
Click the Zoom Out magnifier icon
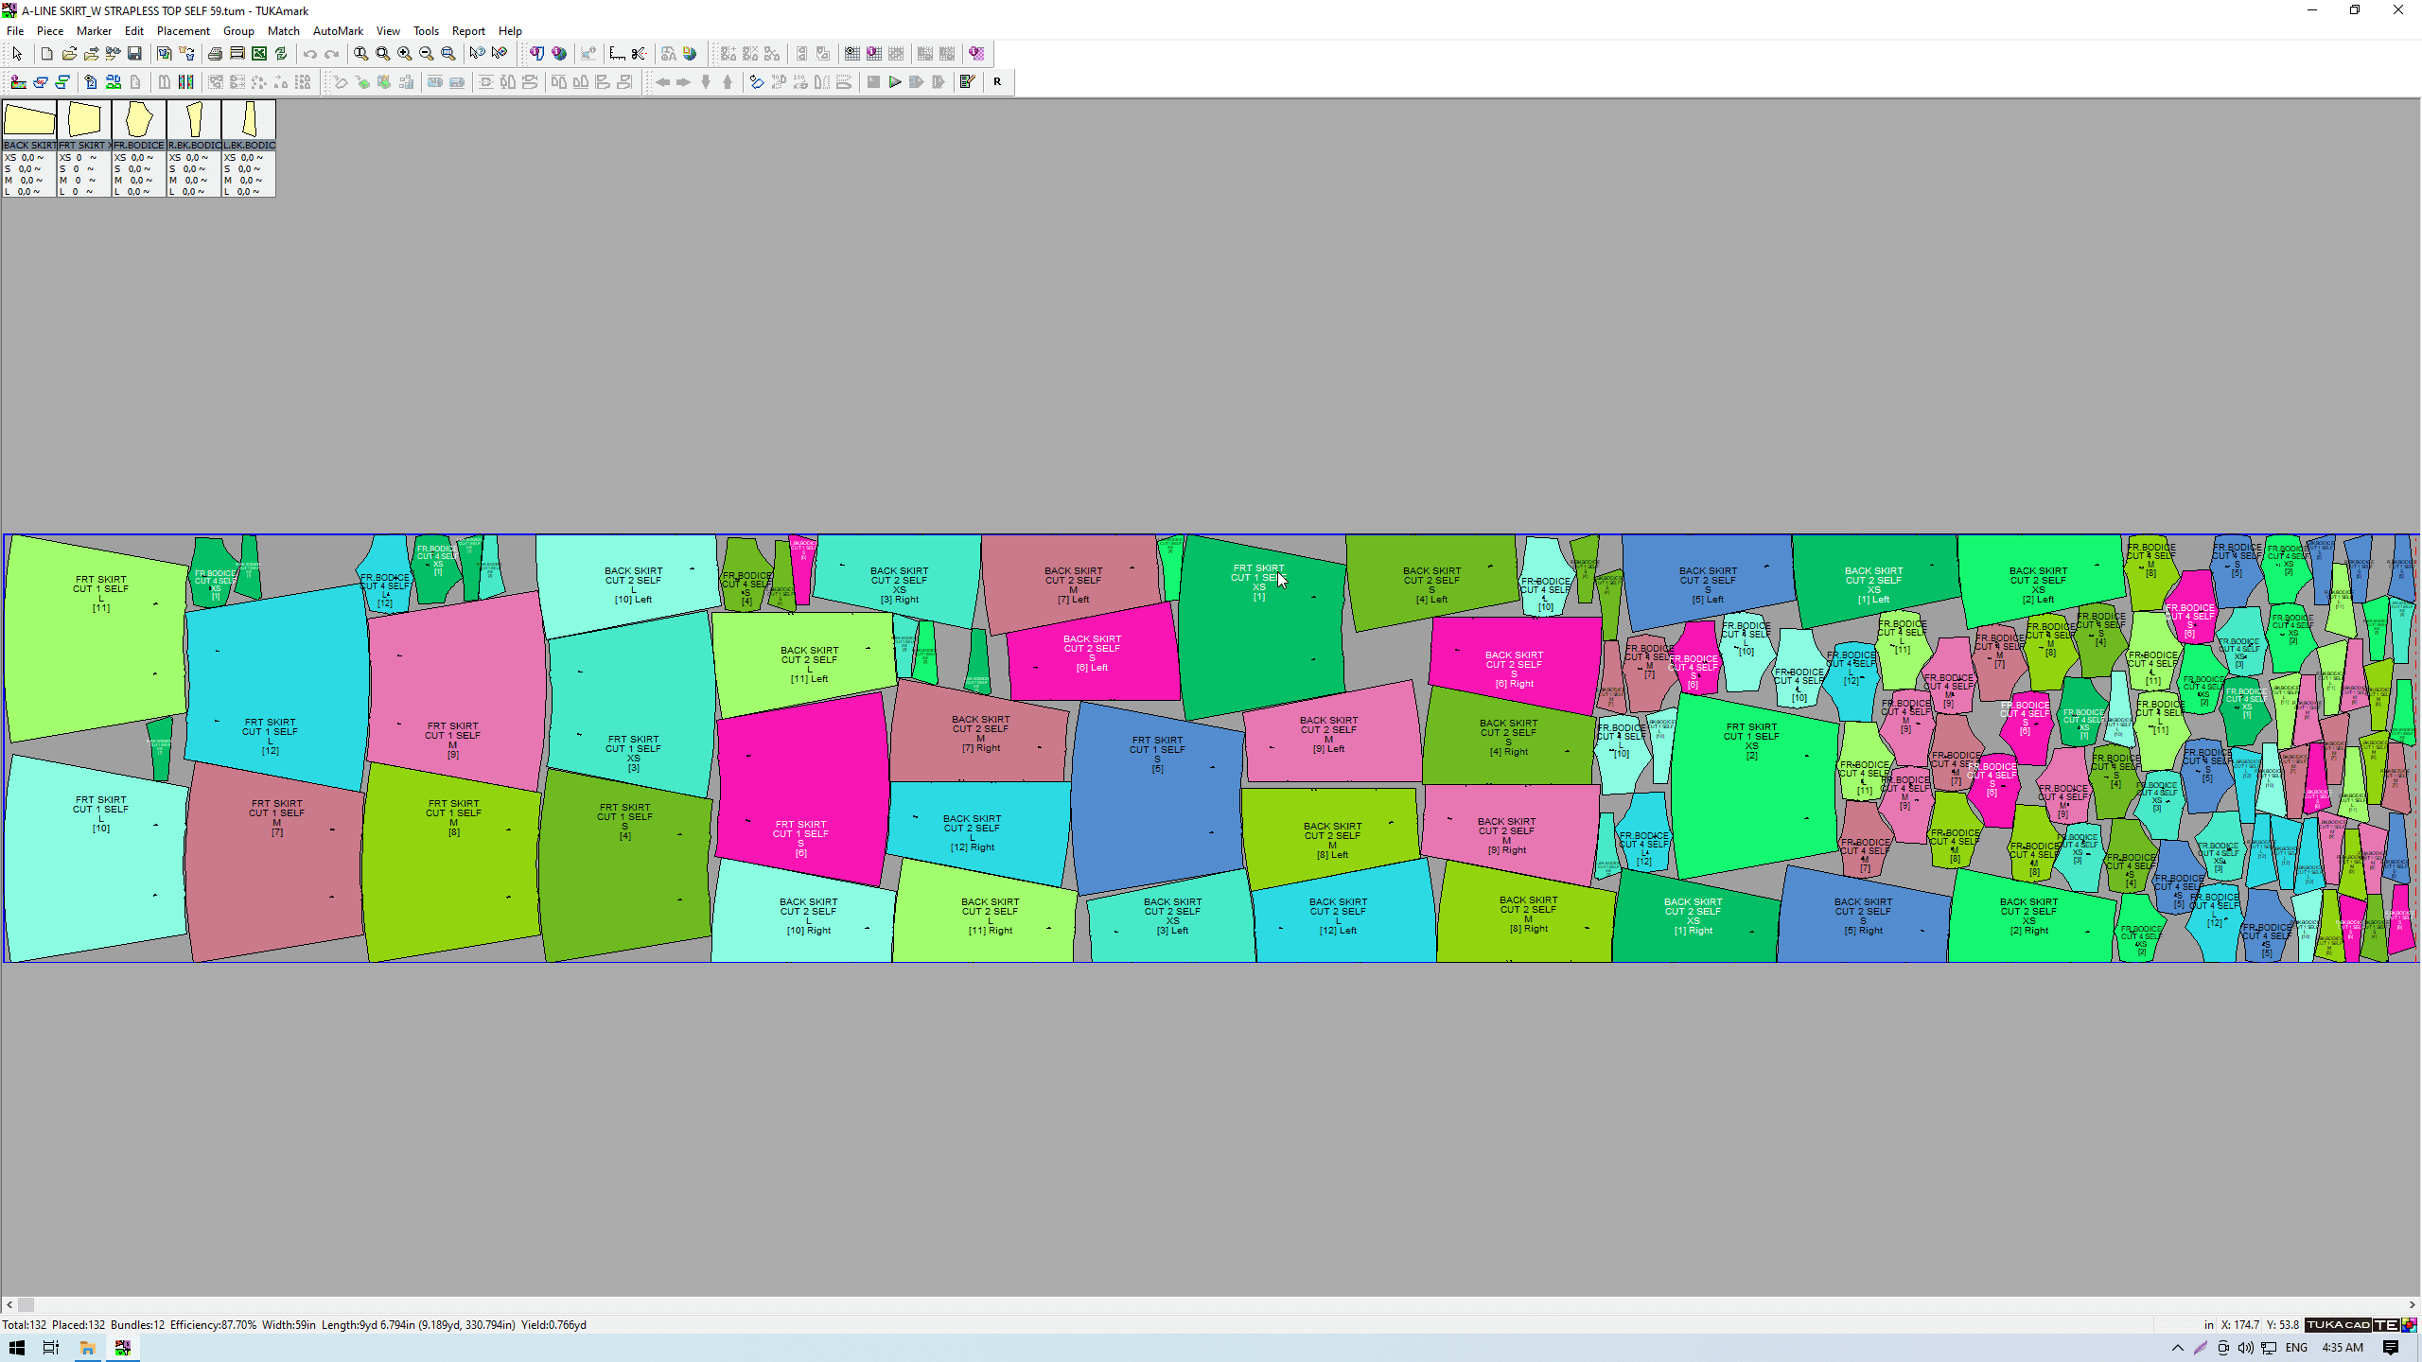coord(427,54)
